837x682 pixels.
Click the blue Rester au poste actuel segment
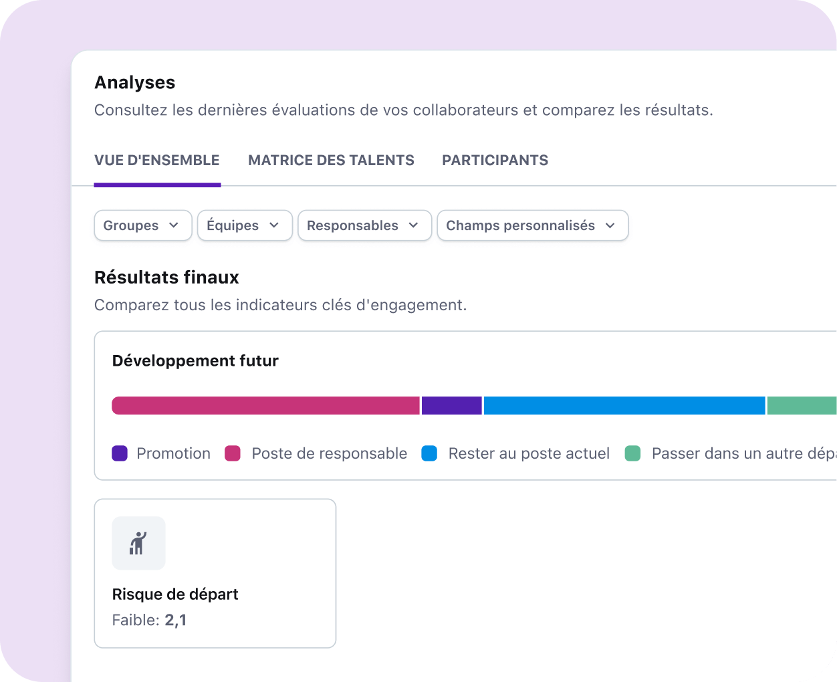tap(624, 405)
